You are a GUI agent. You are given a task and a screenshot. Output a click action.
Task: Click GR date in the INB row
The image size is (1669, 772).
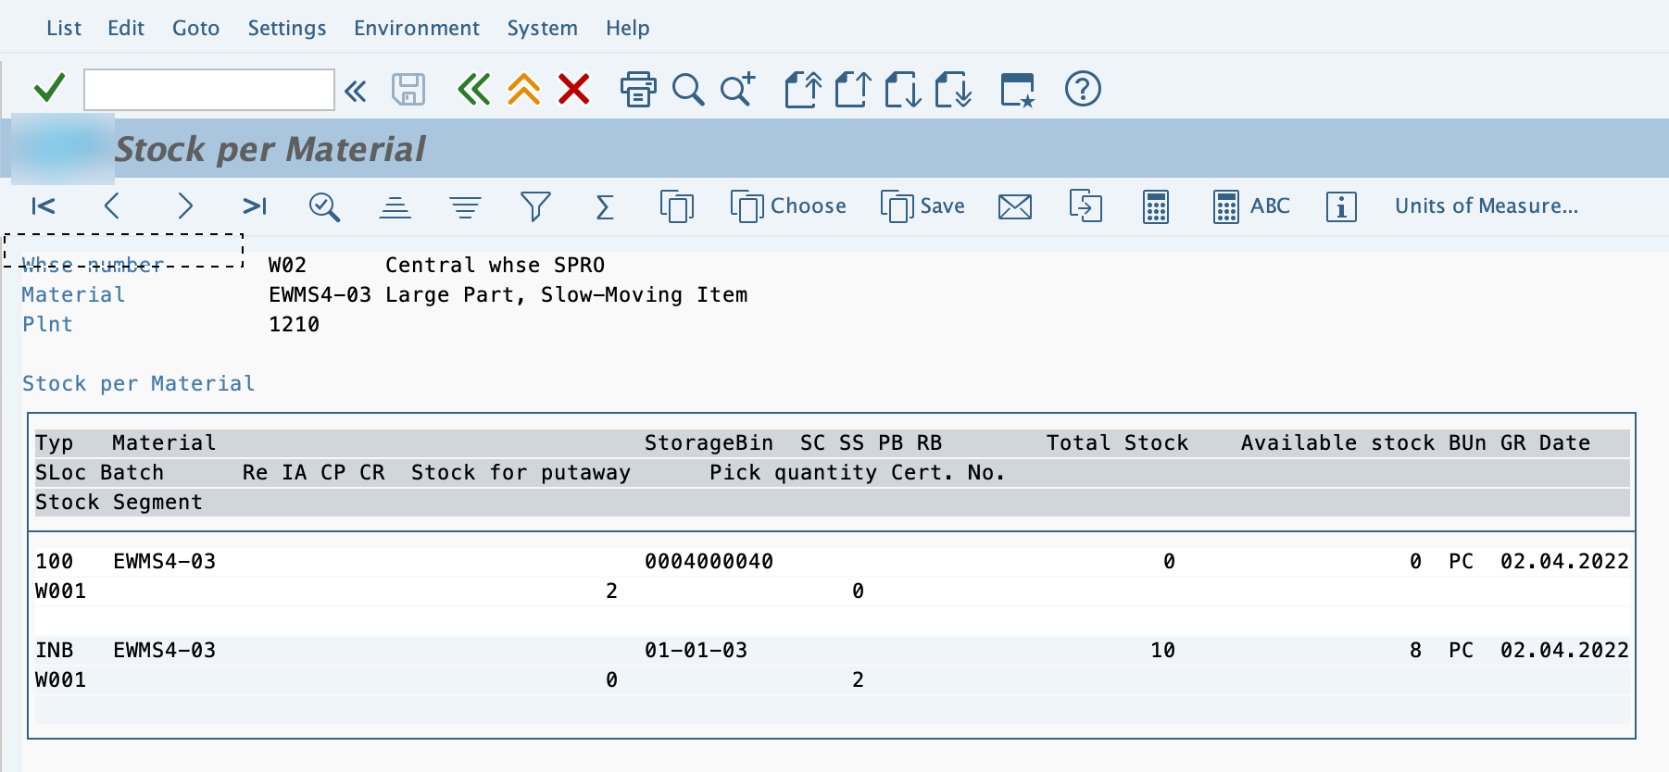click(x=1564, y=650)
